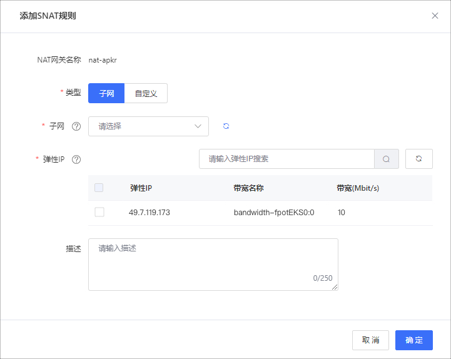Click the help icon next to 弹性IP

[76, 159]
